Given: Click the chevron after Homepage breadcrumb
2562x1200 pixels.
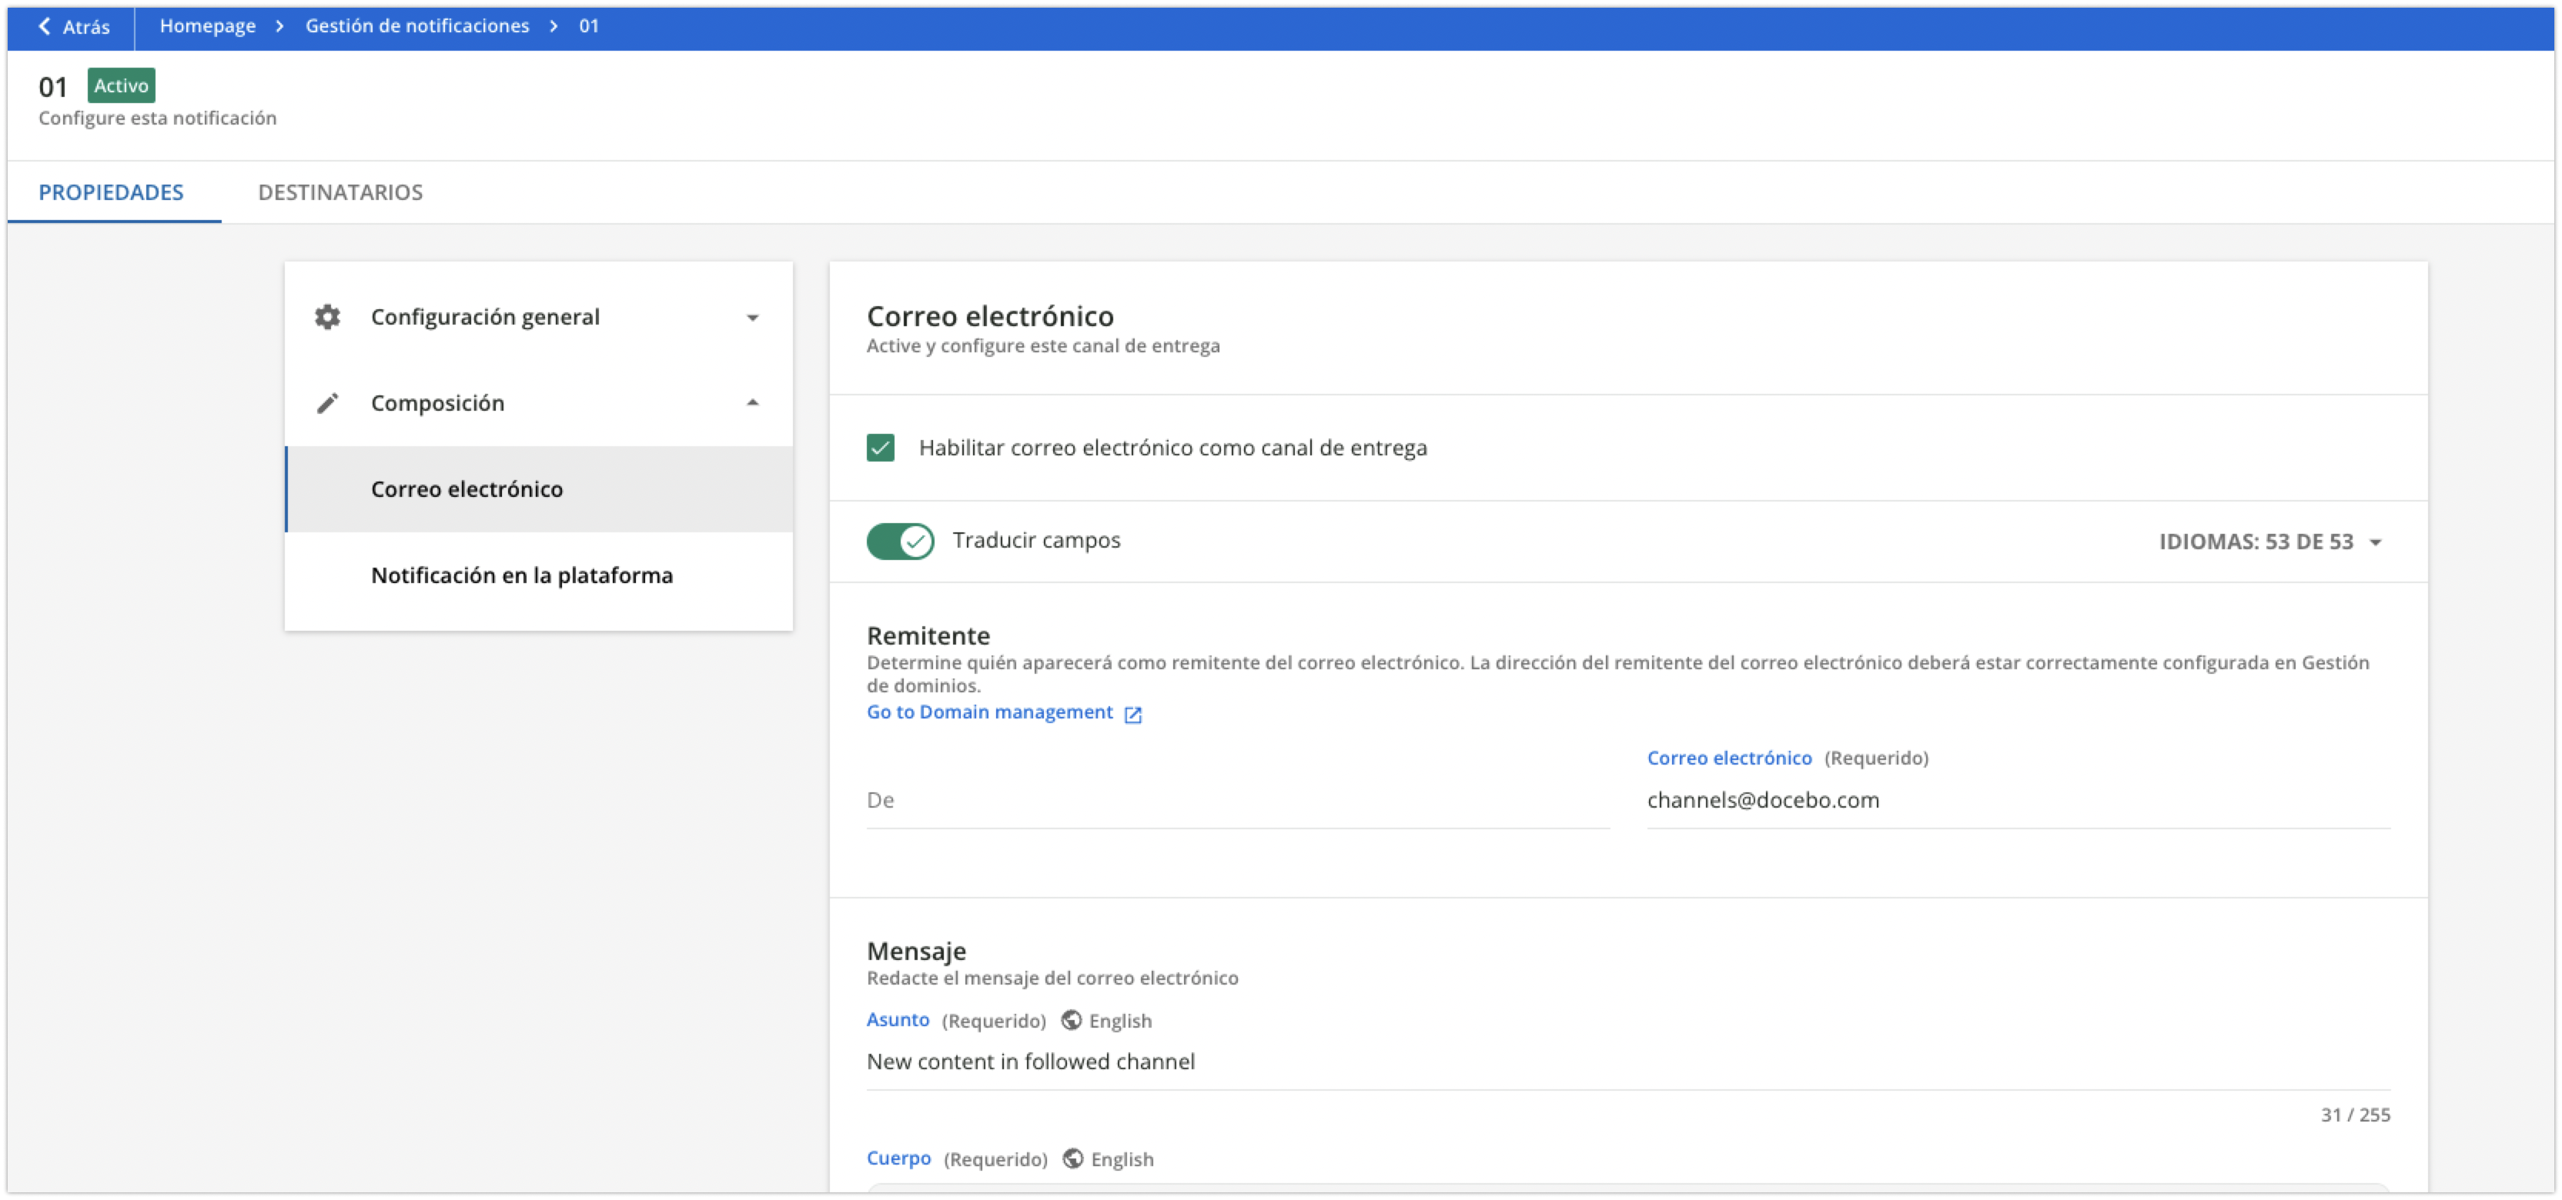Looking at the screenshot, I should (280, 26).
